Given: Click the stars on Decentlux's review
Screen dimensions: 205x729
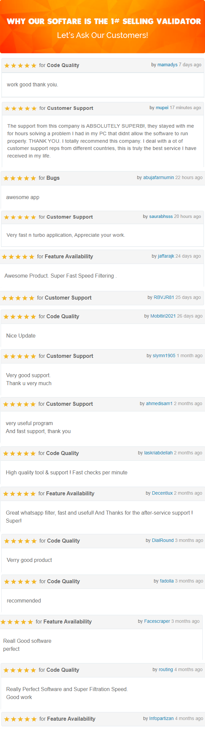Looking at the screenshot, I should (x=19, y=494).
